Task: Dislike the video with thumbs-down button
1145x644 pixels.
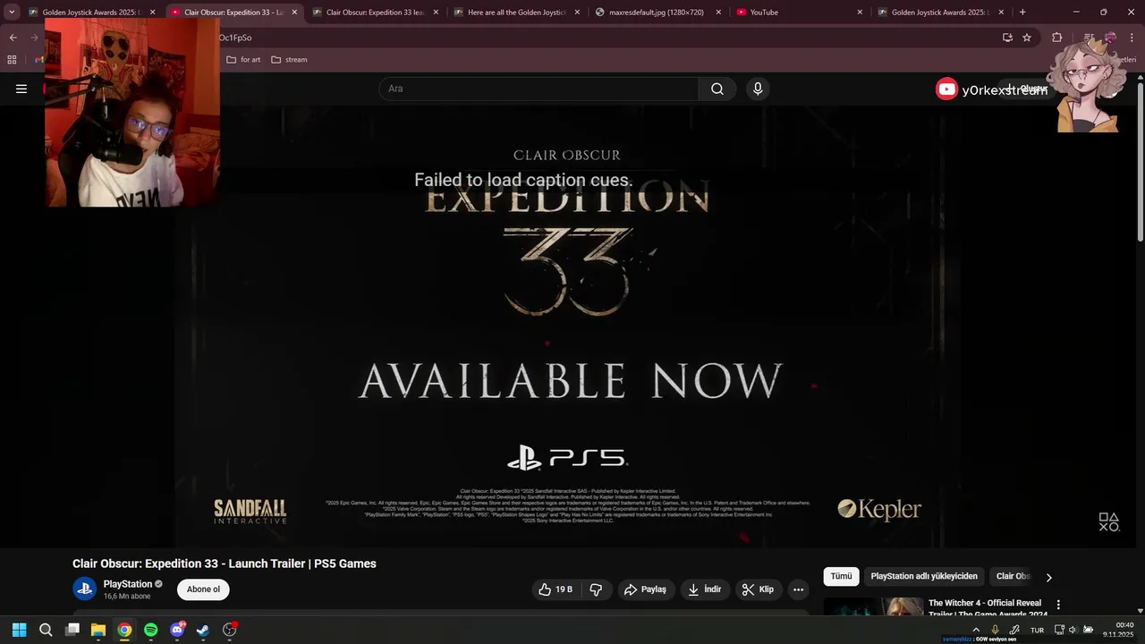Action: (x=596, y=589)
